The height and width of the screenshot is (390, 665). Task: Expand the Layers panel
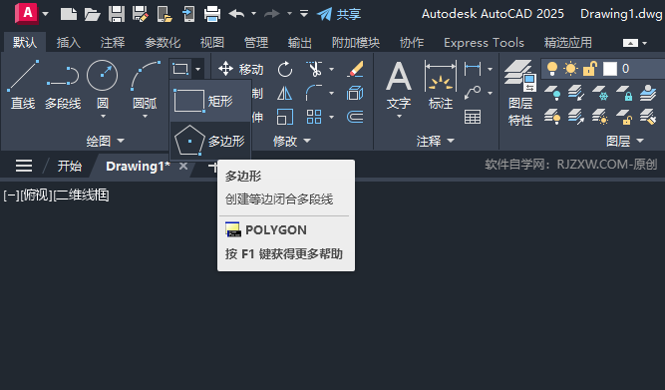[625, 141]
